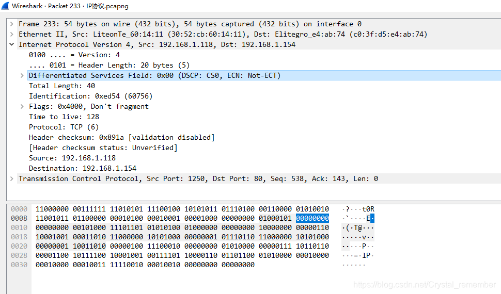
Task: Click byte 11110010 in row 0030
Action: 127,265
